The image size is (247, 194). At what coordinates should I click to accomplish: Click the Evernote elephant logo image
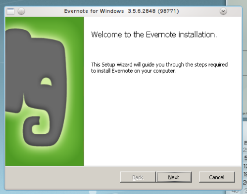click(45, 91)
